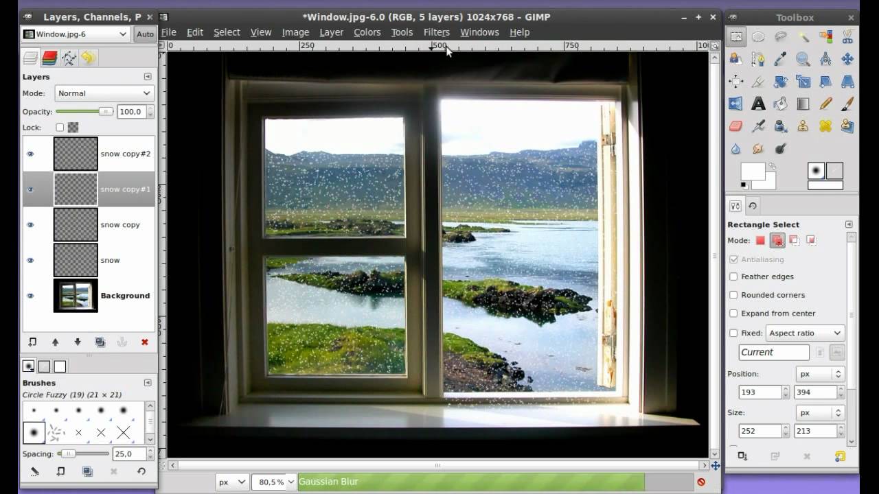Open the Window.jpg-6 image selector dropdown
Screen dimensions: 879x494
(x=76, y=34)
